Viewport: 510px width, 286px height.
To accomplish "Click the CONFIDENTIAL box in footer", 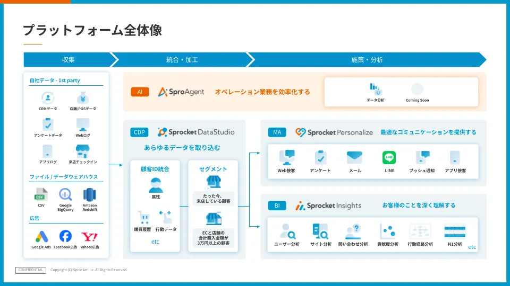I will coord(31,270).
